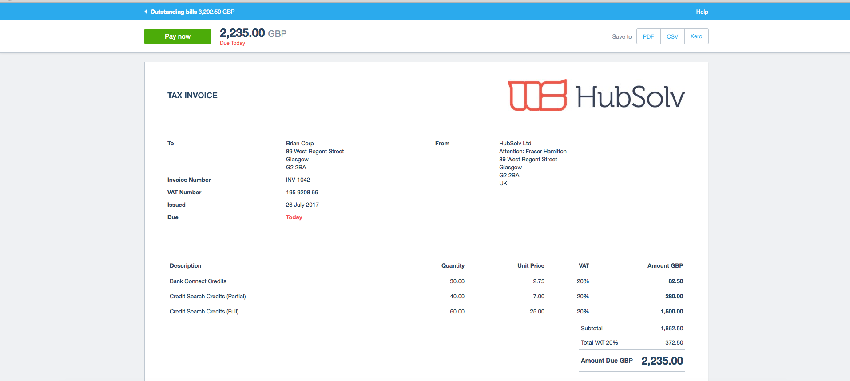Select the Credit Search Credits (Full) item

204,312
